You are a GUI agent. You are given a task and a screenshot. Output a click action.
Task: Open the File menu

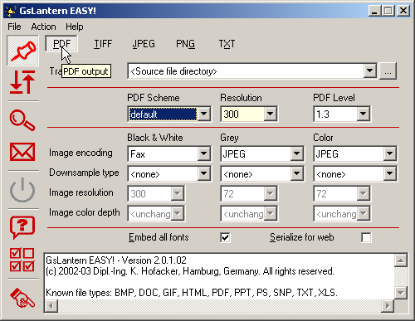click(x=14, y=27)
